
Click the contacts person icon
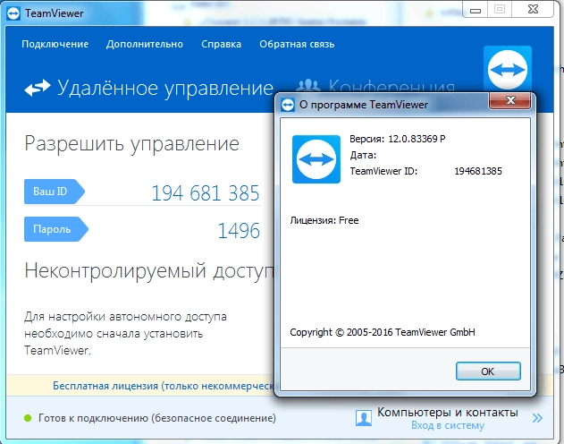point(364,418)
